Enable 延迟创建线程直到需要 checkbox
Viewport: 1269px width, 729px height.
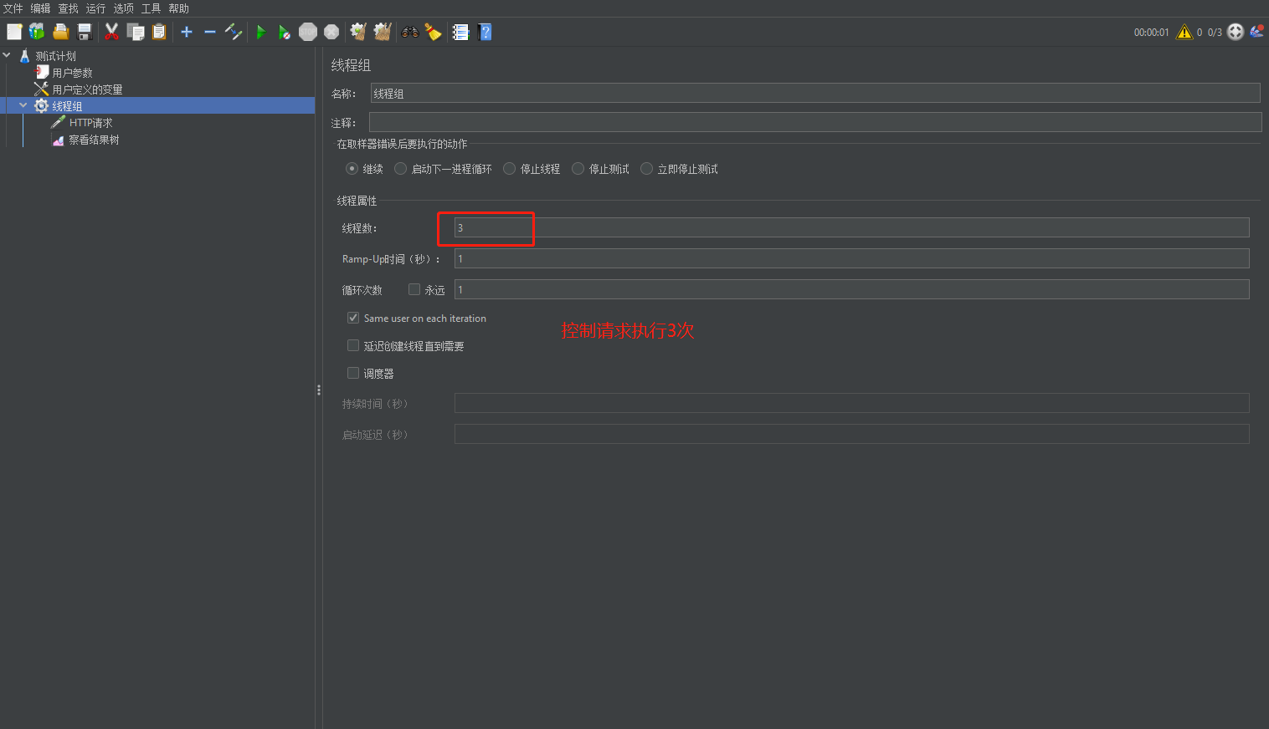coord(353,345)
